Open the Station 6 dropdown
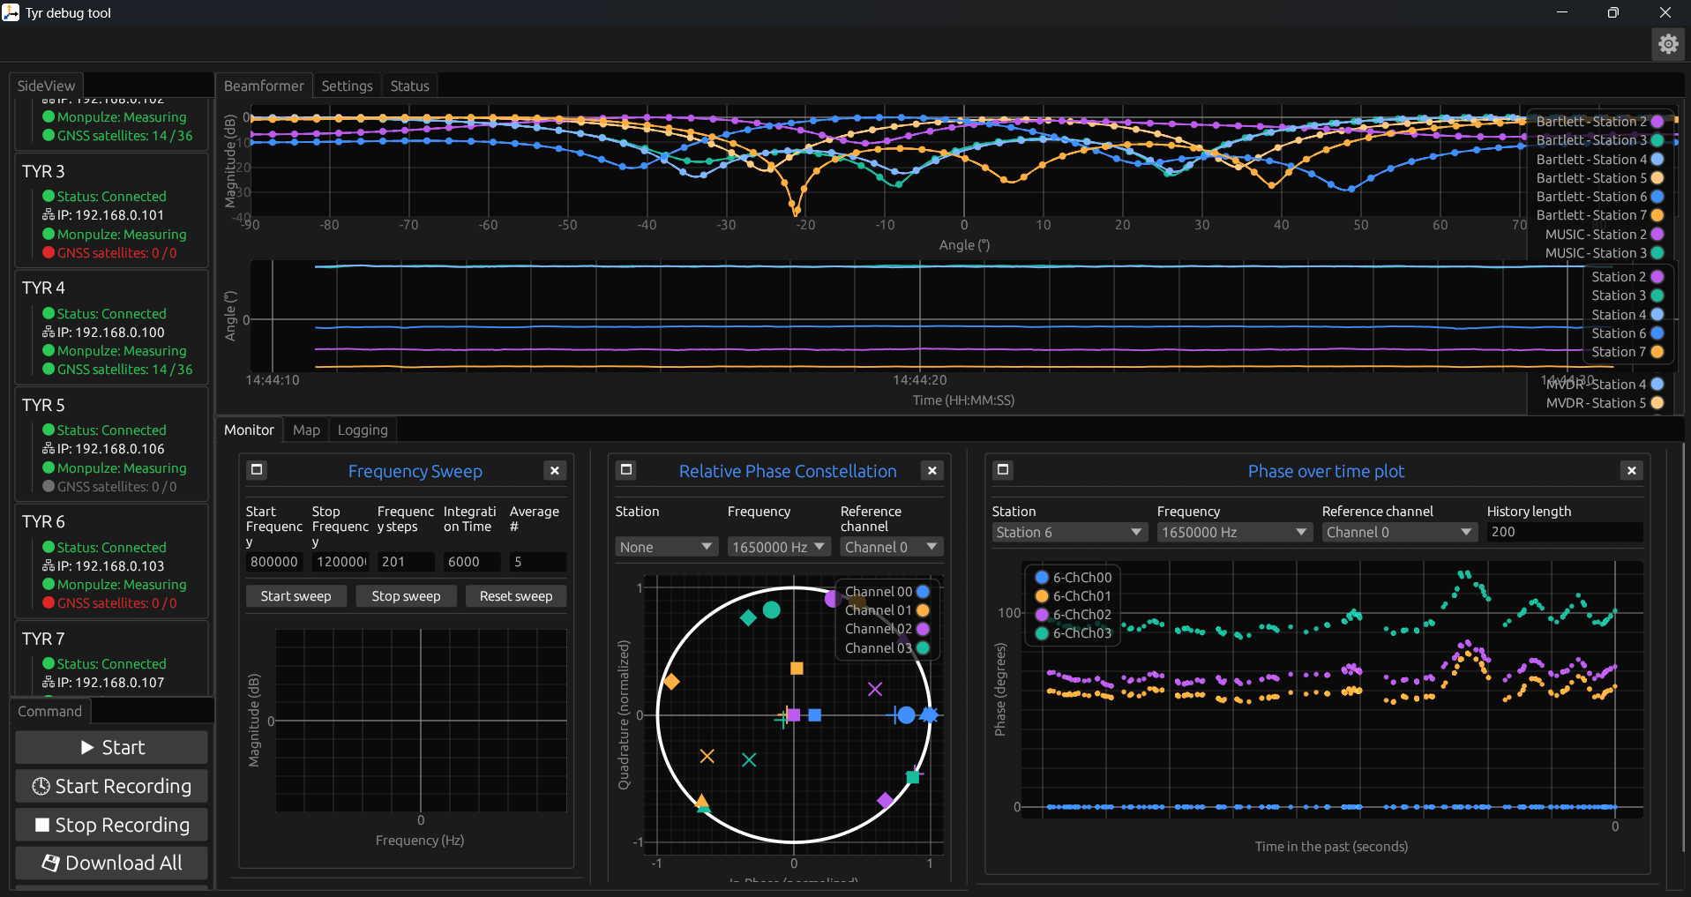The image size is (1691, 897). pyautogui.click(x=1069, y=533)
